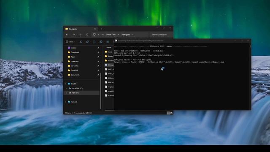Image resolution: width=270 pixels, height=152 pixels.
Task: Unpin Apps using its pin icon
Action: (98, 57)
